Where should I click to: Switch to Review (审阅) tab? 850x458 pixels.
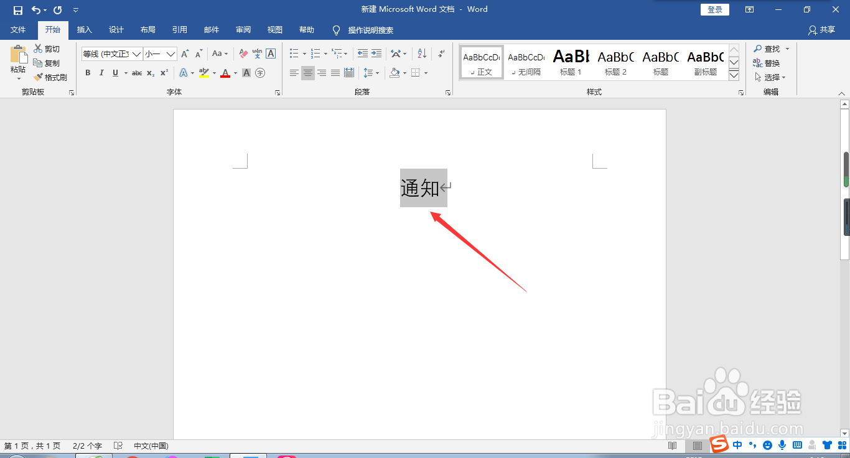point(243,30)
